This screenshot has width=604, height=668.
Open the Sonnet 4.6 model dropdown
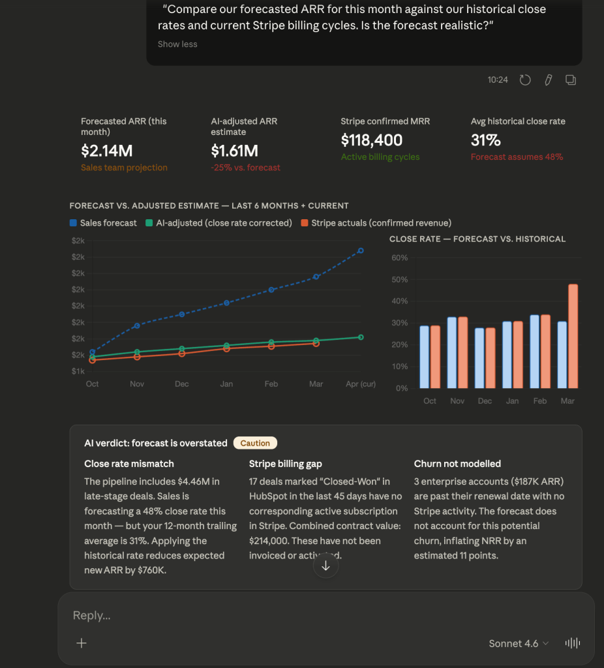point(519,644)
